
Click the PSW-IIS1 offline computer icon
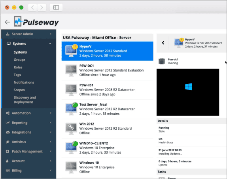[71, 90]
